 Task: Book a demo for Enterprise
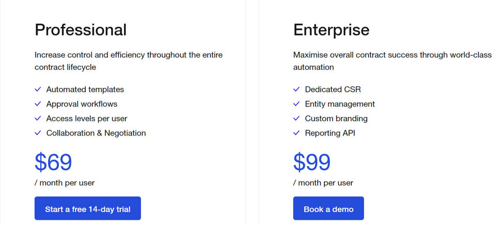[x=329, y=208]
